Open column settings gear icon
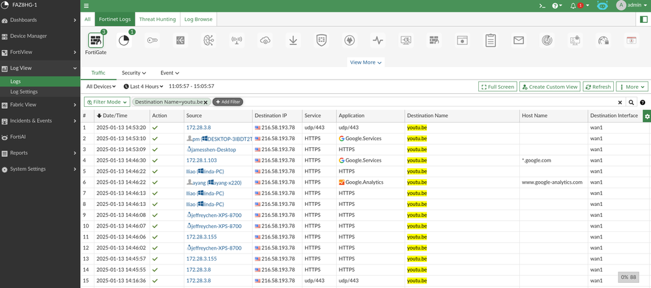This screenshot has width=651, height=288. click(646, 115)
